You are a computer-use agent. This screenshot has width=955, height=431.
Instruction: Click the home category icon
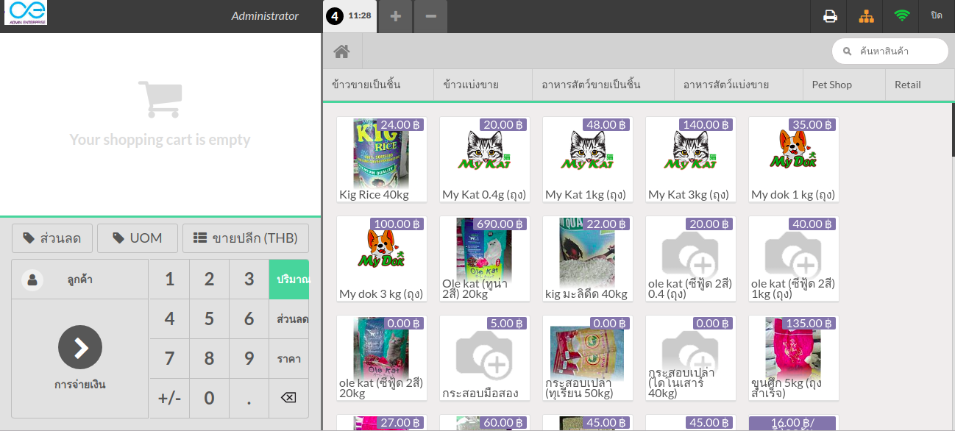coord(342,51)
